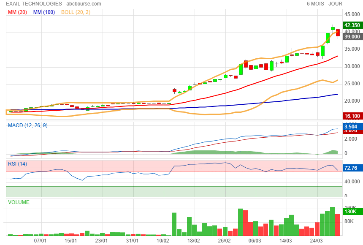This screenshot has height=245, width=363.
Task: Click the MACD (12, 26, 9) indicator label
Action: [x=27, y=125]
